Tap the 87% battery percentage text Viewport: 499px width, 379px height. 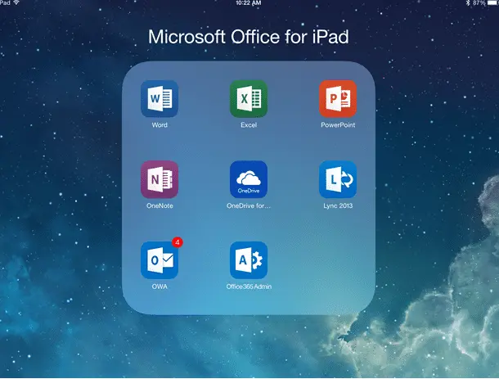point(479,3)
